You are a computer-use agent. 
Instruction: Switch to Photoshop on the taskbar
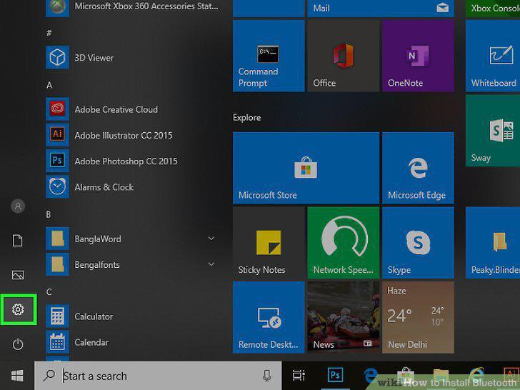[x=335, y=375]
